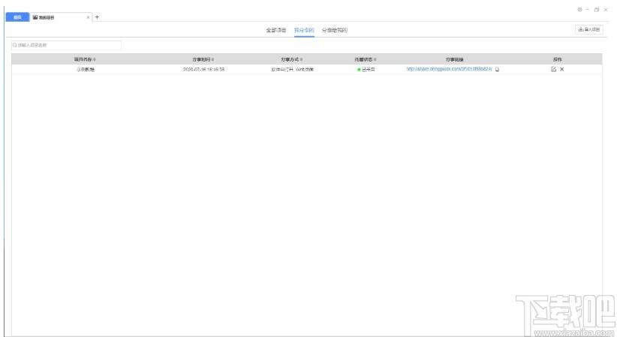Screen dimensions: 617x337
Task: Click the 导入项目 import button
Action: click(x=589, y=29)
